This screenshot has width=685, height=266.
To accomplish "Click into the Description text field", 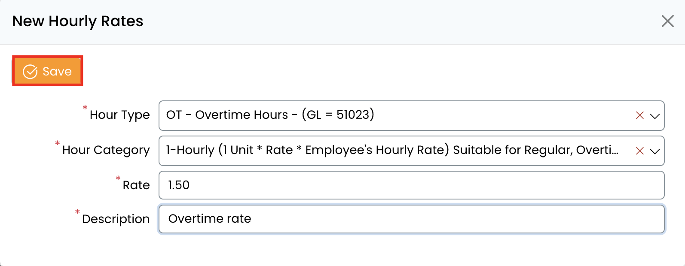I will (411, 219).
